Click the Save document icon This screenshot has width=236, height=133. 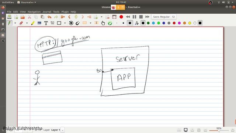click(9, 17)
